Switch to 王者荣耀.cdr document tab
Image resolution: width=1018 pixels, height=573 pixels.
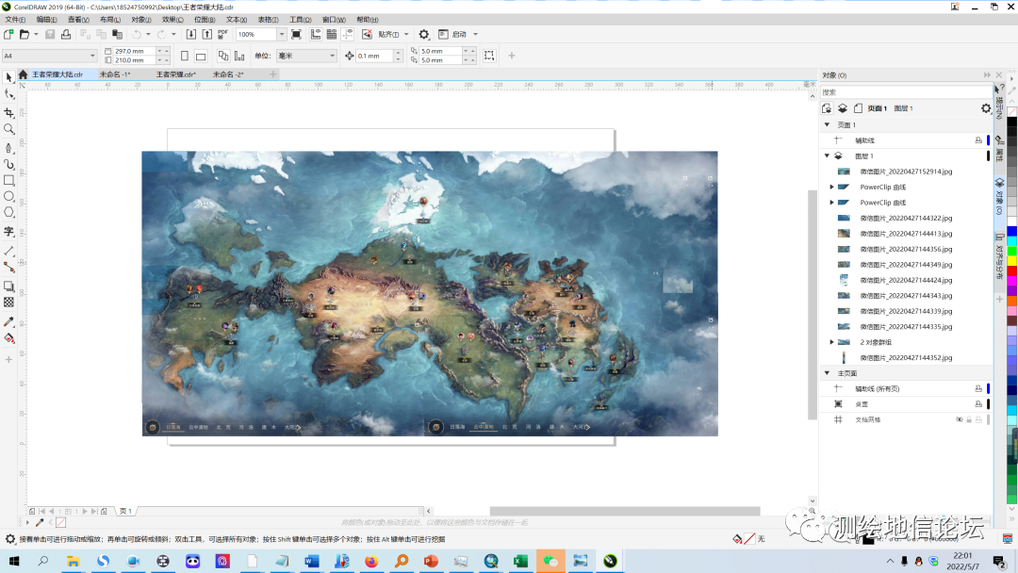pos(176,74)
